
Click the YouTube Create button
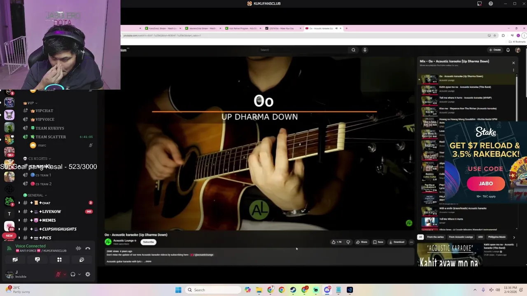[x=495, y=50]
